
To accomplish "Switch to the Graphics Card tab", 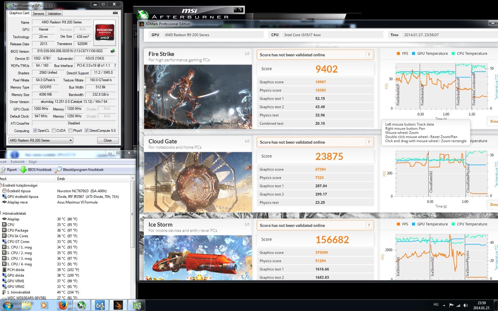I will pyautogui.click(x=19, y=13).
